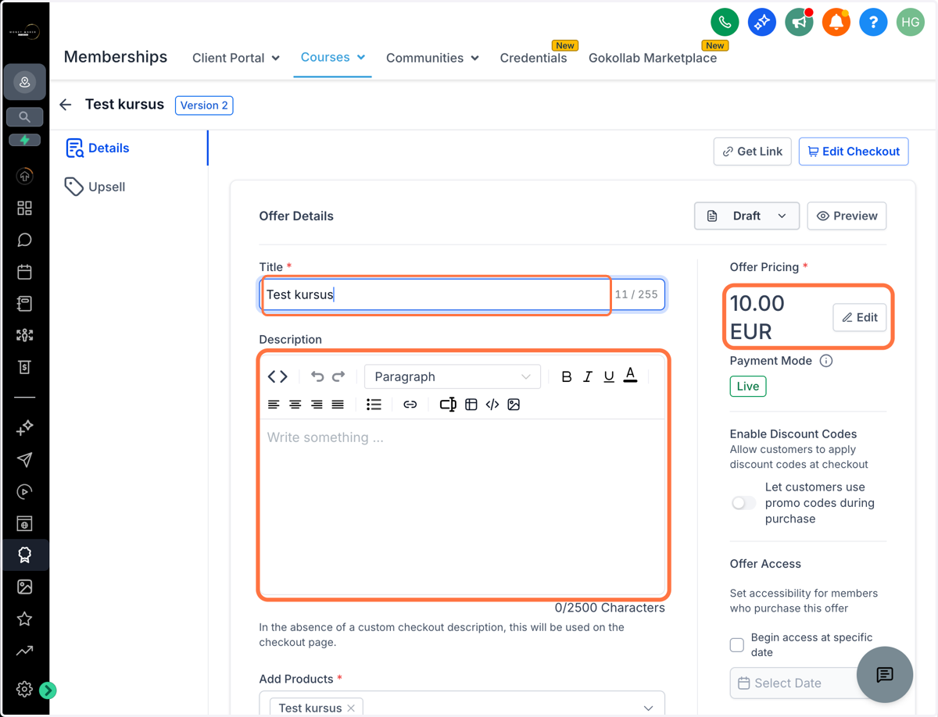
Task: Open the conversations chat bubble icon in sidebar
Action: (24, 240)
